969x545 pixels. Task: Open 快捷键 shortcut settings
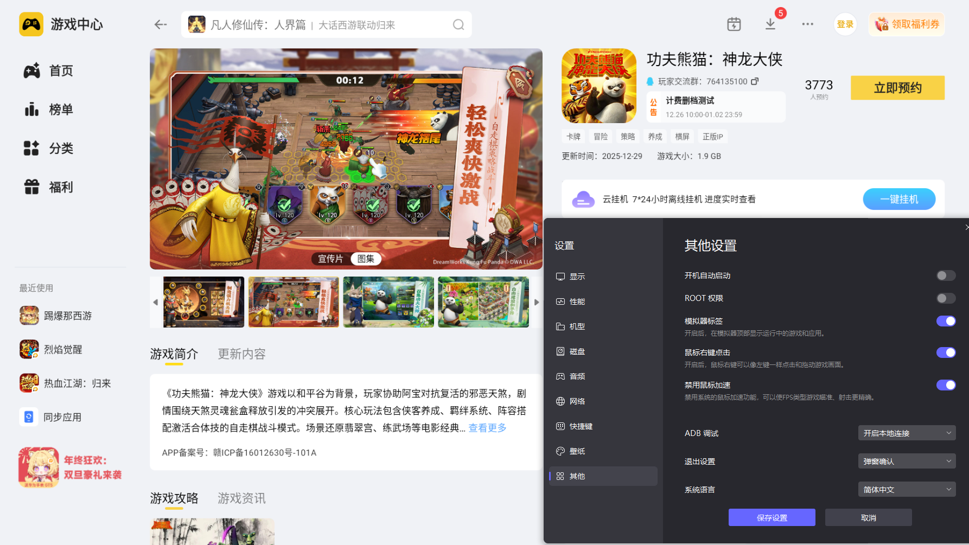(603, 426)
